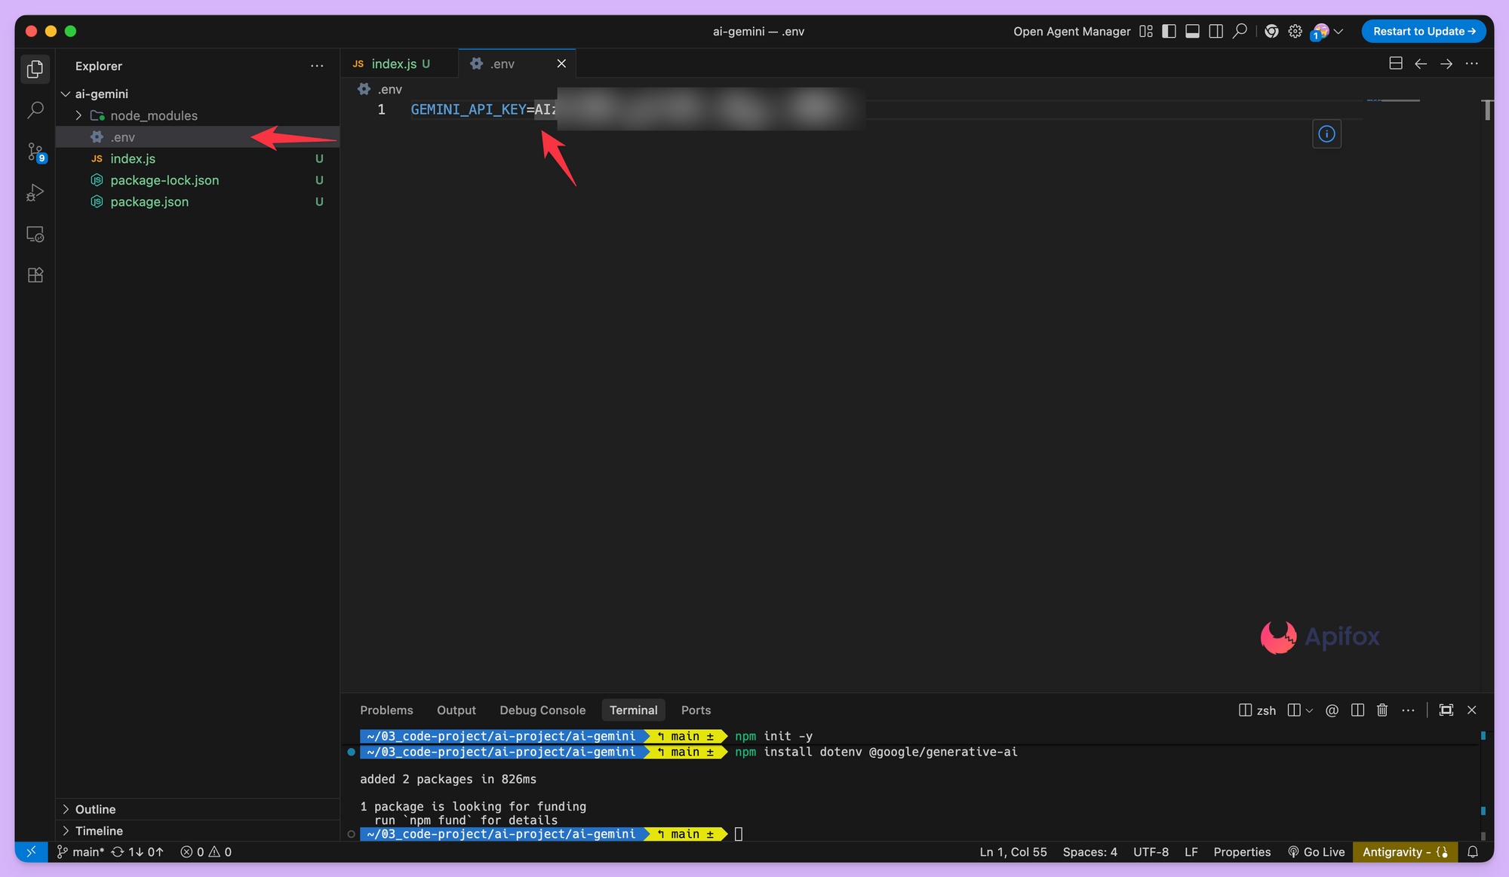Image resolution: width=1509 pixels, height=877 pixels.
Task: Click the Restart to Update button
Action: [1423, 32]
